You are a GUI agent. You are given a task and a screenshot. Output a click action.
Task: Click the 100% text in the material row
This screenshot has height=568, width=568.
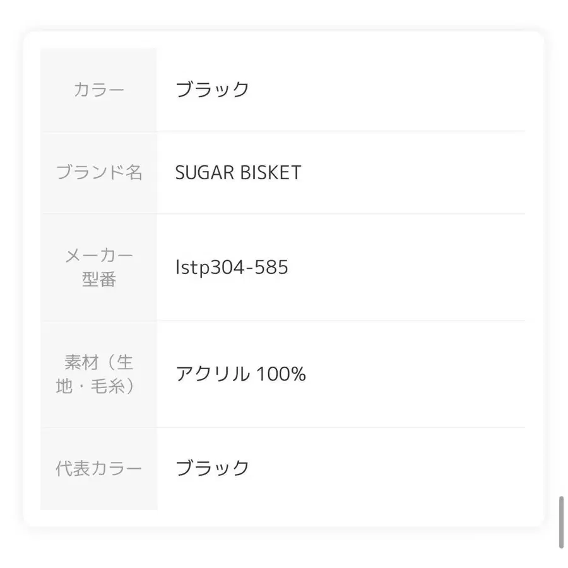(x=281, y=374)
